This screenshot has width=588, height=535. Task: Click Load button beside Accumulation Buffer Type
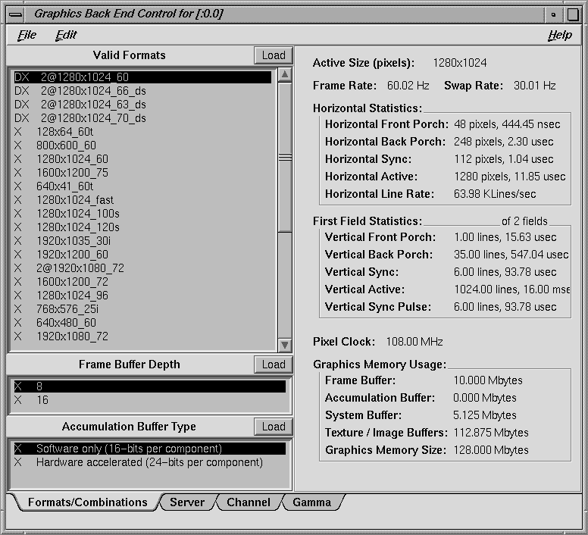pyautogui.click(x=274, y=427)
